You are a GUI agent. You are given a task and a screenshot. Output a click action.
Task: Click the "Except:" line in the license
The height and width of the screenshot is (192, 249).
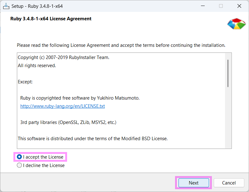coord(25,82)
